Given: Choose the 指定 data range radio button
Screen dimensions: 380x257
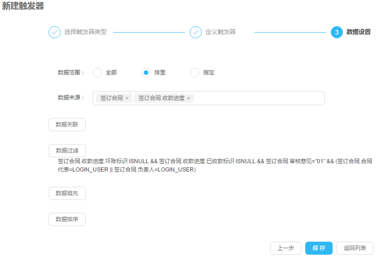Looking at the screenshot, I should click(x=195, y=73).
